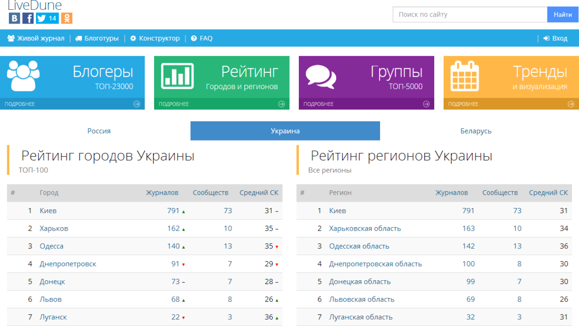Open the Харьков city link
The height and width of the screenshot is (326, 579).
(54, 229)
